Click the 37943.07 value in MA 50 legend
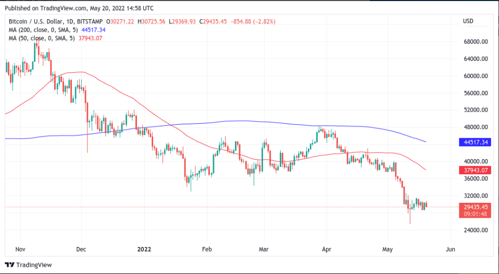 91,38
